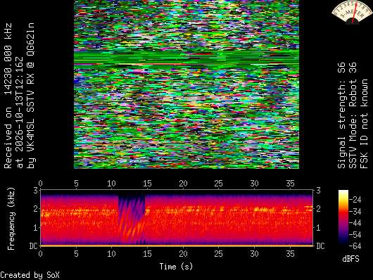Image resolution: width=373 pixels, height=280 pixels.
Task: Click the 20 second marker on top axis
Action: click(183, 184)
